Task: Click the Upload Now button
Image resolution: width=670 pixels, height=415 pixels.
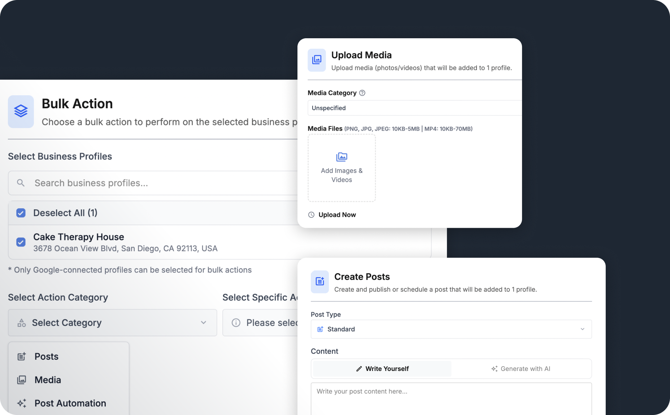Action: pos(332,215)
